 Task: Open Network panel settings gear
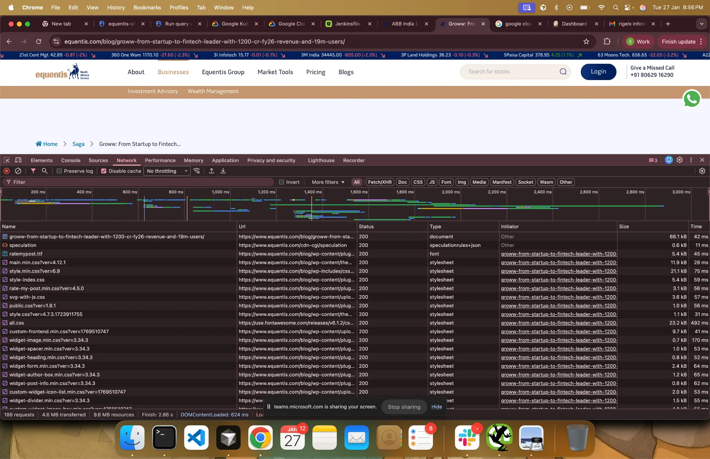(702, 171)
